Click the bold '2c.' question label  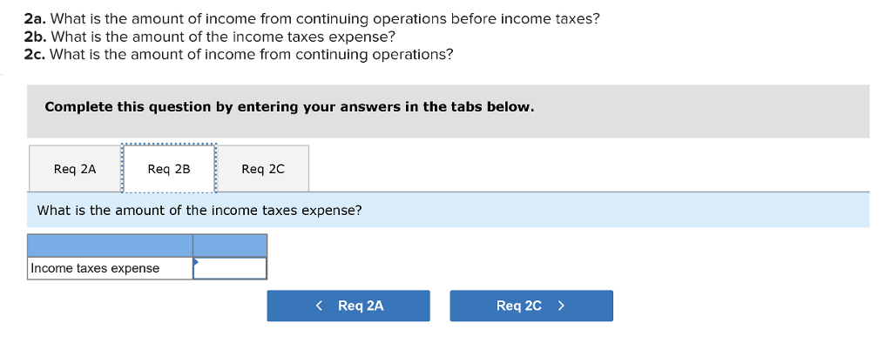(x=36, y=55)
